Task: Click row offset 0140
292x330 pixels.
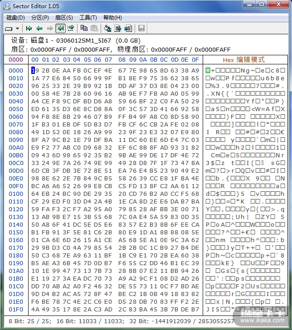Action: pyautogui.click(x=16, y=224)
